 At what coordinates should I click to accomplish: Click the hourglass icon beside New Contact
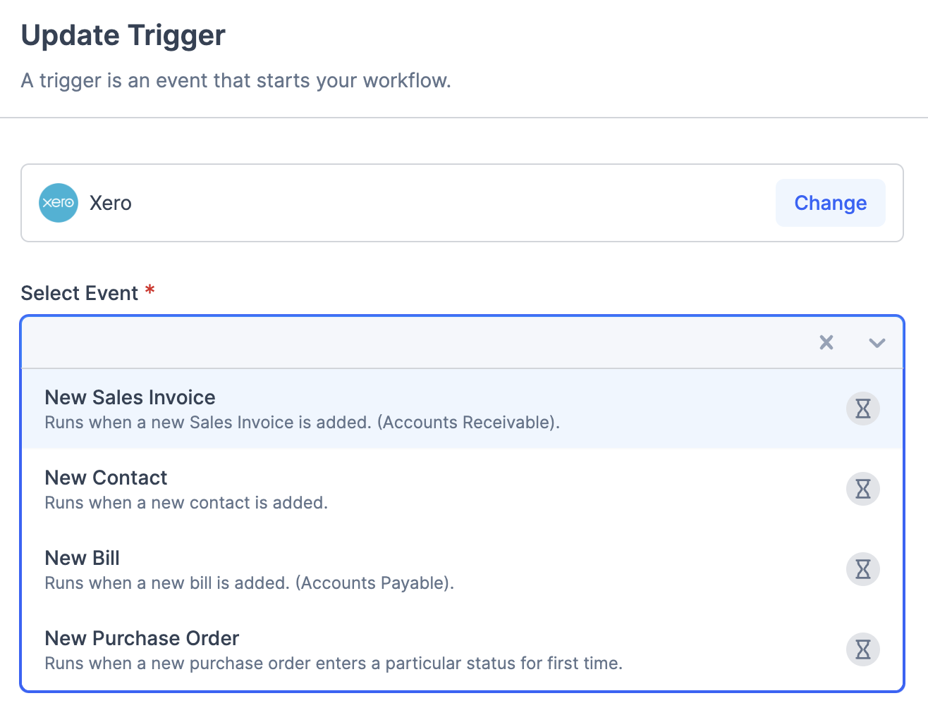click(x=862, y=489)
